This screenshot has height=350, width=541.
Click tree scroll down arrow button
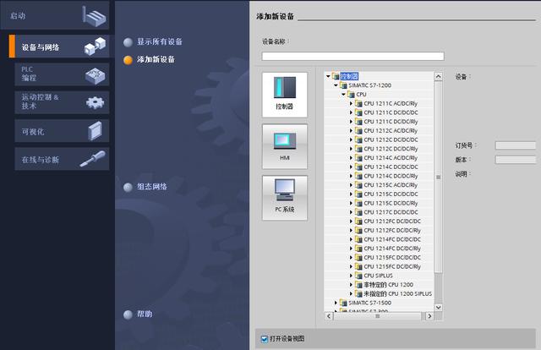point(438,307)
